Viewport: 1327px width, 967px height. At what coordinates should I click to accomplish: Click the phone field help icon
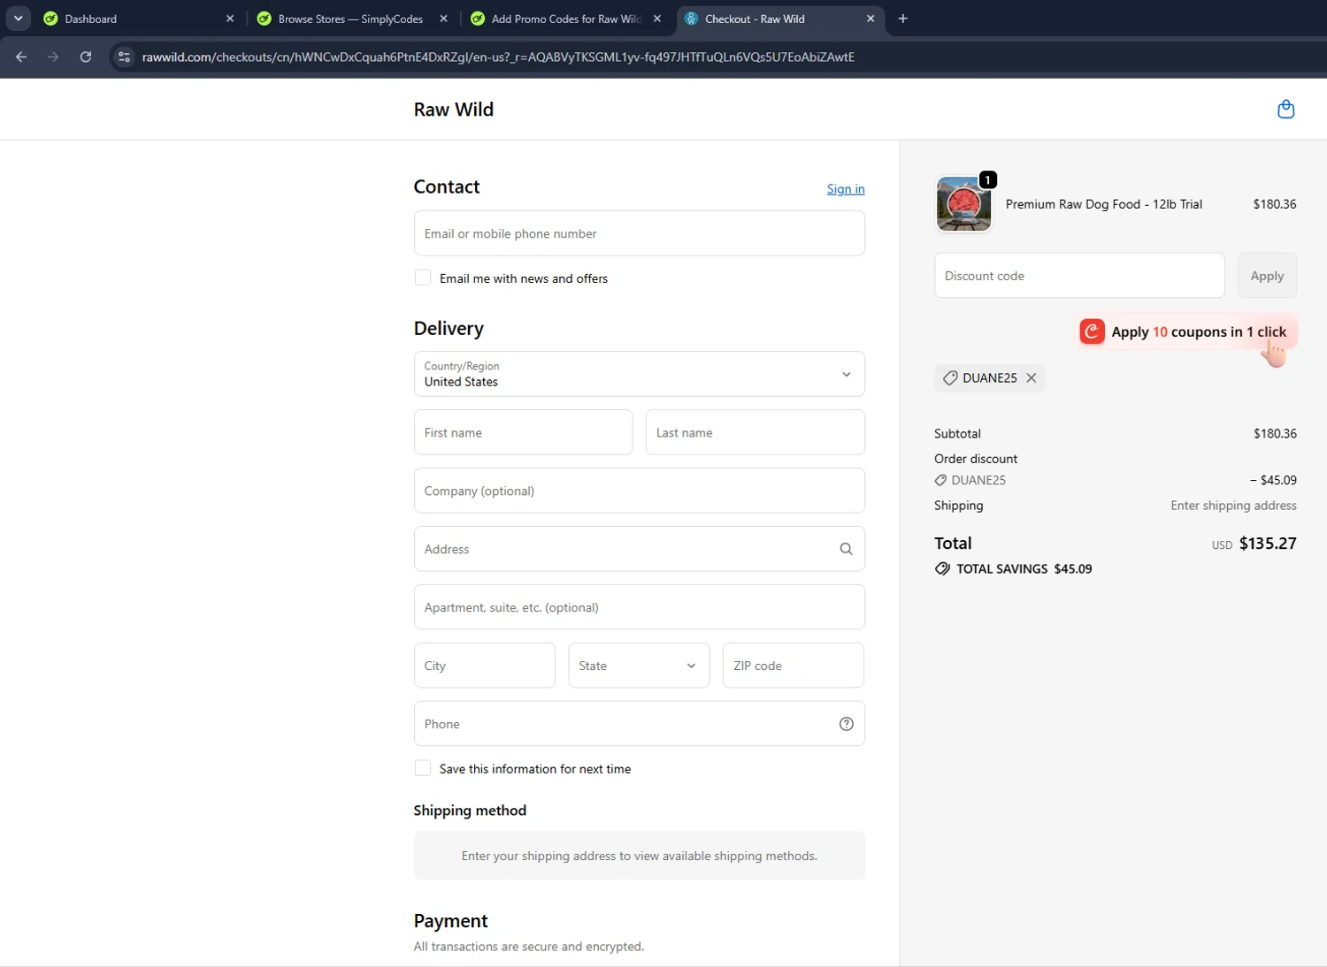click(x=846, y=724)
